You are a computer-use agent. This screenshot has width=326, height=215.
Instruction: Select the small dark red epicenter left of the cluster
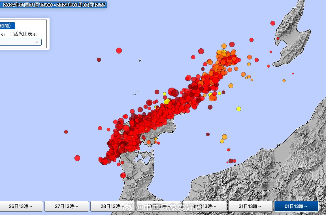pyautogui.click(x=66, y=132)
